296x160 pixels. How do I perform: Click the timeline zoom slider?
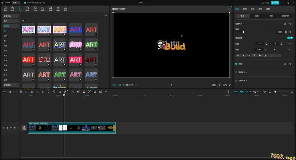[282, 92]
